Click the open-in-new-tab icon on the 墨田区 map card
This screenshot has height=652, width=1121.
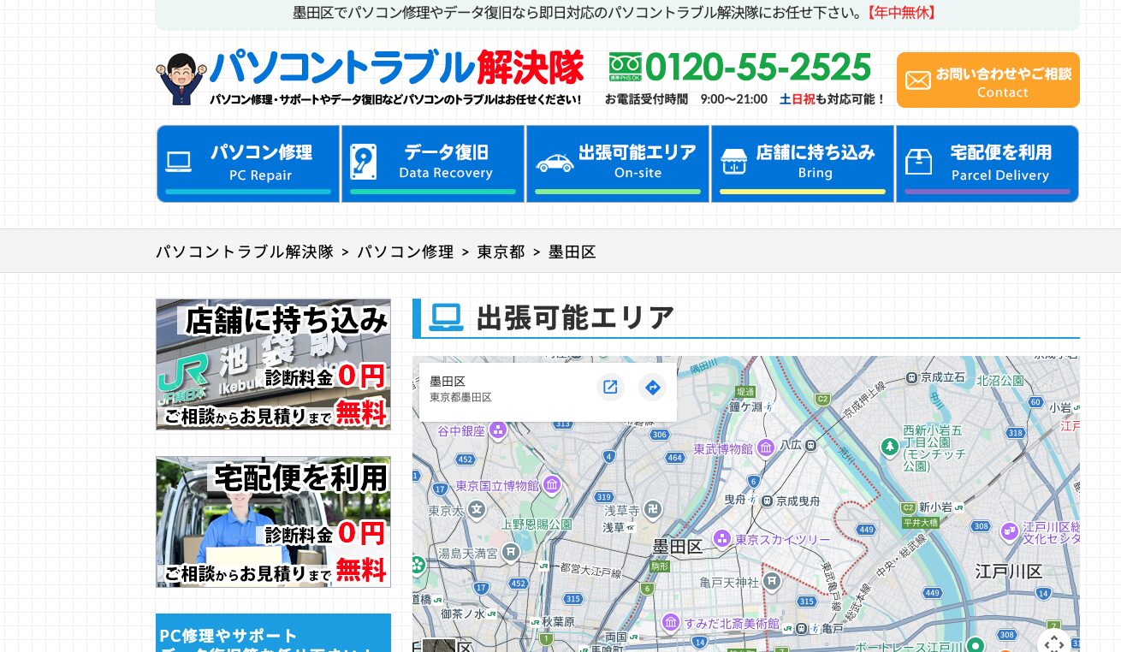point(610,387)
